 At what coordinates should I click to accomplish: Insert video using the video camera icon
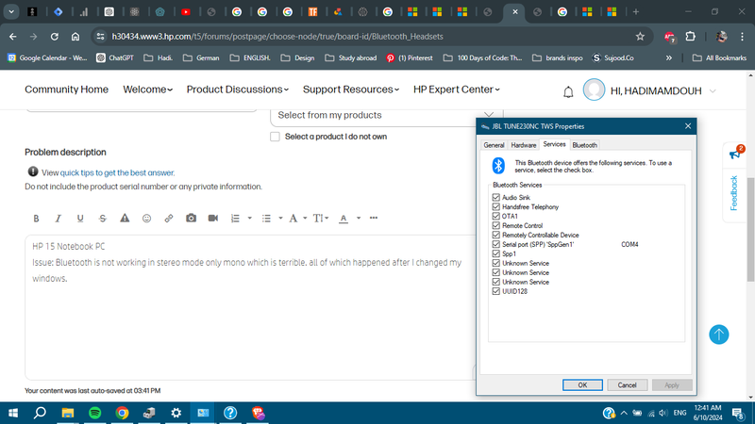click(212, 218)
